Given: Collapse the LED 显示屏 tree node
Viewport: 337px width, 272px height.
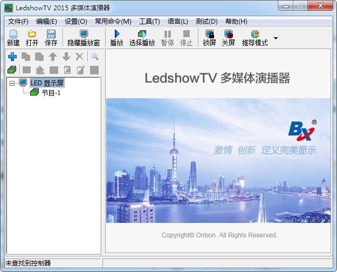Looking at the screenshot, I should (x=12, y=83).
